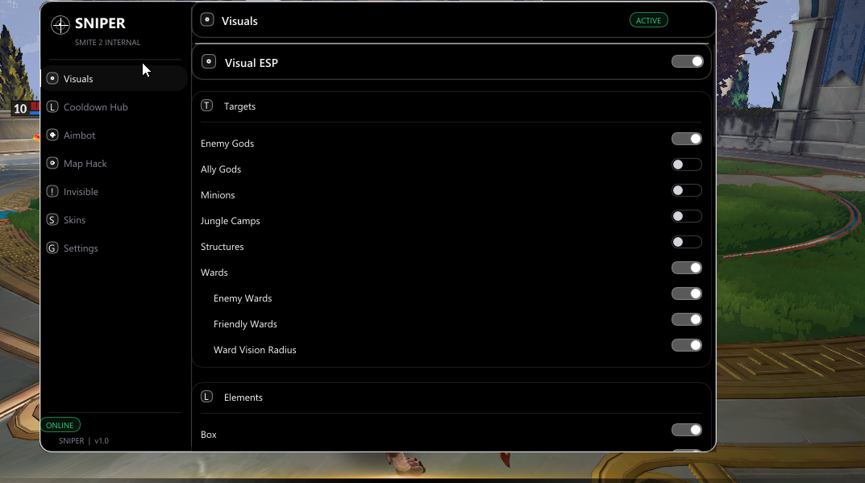865x483 pixels.
Task: Click the Visuals header panel icon
Action: click(207, 20)
